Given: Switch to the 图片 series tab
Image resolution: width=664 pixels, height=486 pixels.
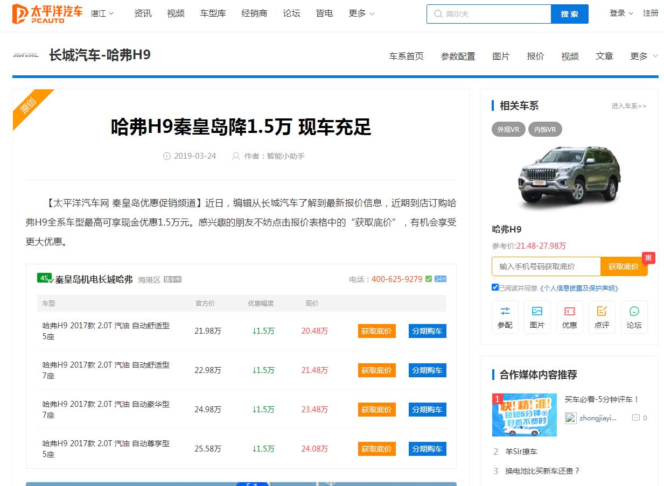Looking at the screenshot, I should (501, 56).
